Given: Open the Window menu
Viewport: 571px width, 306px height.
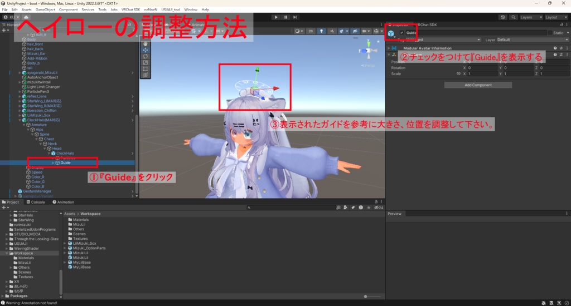Looking at the screenshot, I should click(191, 10).
